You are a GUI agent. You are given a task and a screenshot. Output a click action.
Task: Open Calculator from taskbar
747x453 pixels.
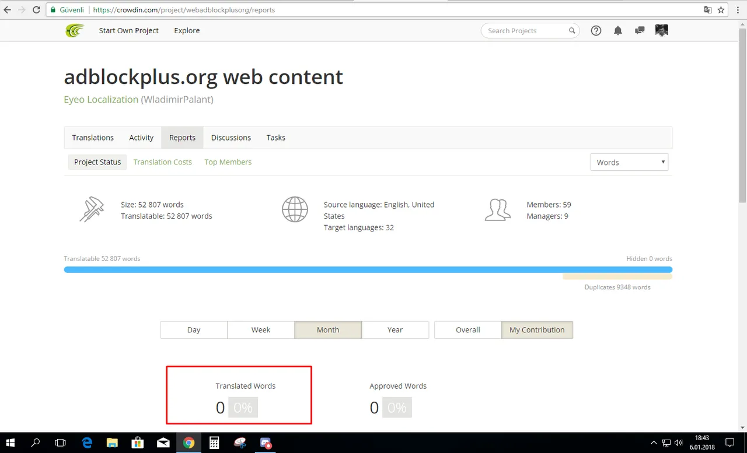(x=214, y=443)
